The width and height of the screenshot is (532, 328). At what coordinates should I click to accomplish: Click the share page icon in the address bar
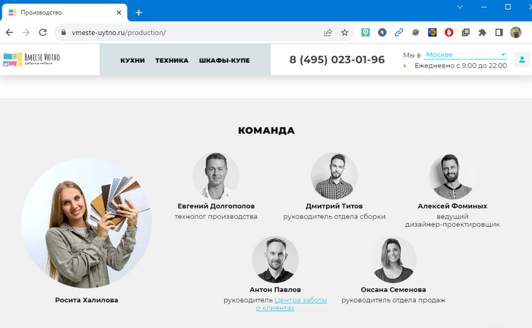pyautogui.click(x=328, y=33)
